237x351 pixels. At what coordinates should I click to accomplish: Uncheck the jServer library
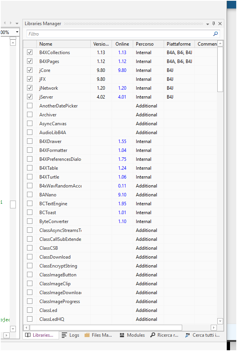[30, 97]
